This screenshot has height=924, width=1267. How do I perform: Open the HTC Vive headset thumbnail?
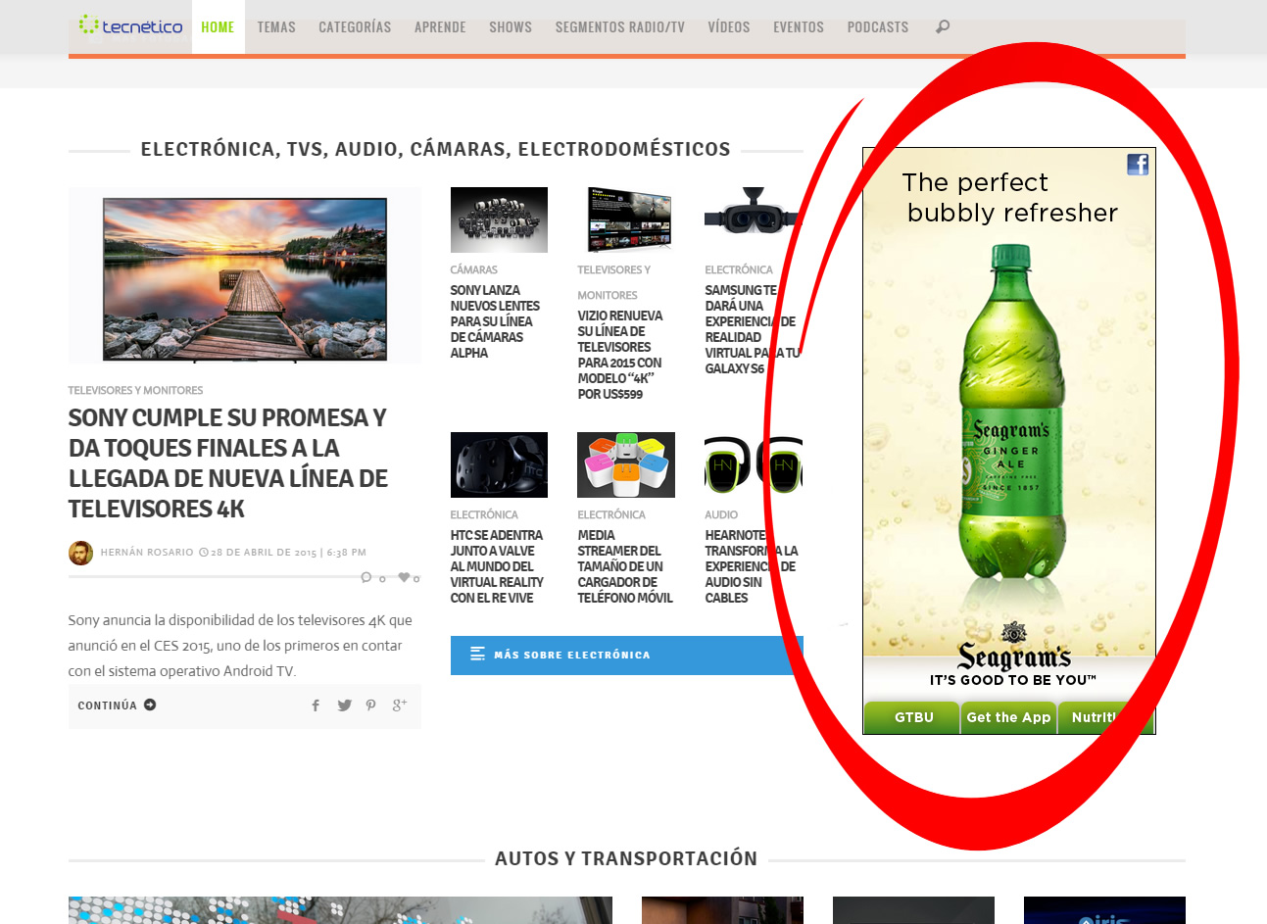499,464
